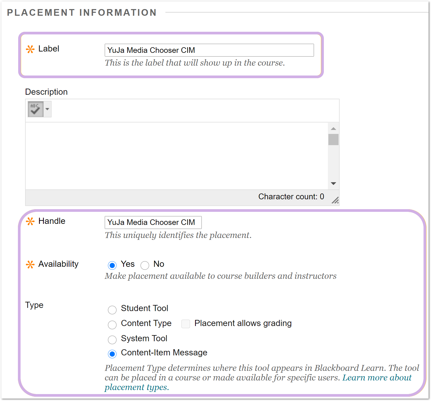Click the Placement Information heading
Image resolution: width=431 pixels, height=401 pixels.
click(82, 13)
